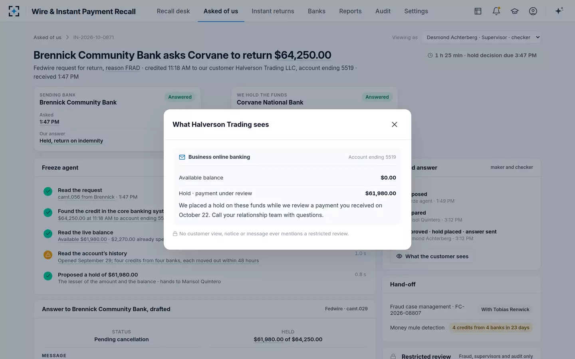
Task: Click the Answered badge on Brennick Community Bank card
Action: pyautogui.click(x=180, y=97)
